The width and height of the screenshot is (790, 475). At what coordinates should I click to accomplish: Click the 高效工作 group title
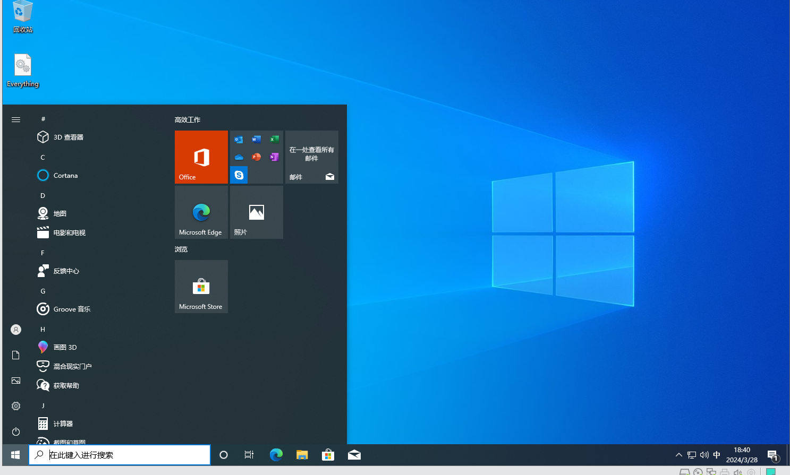point(188,120)
